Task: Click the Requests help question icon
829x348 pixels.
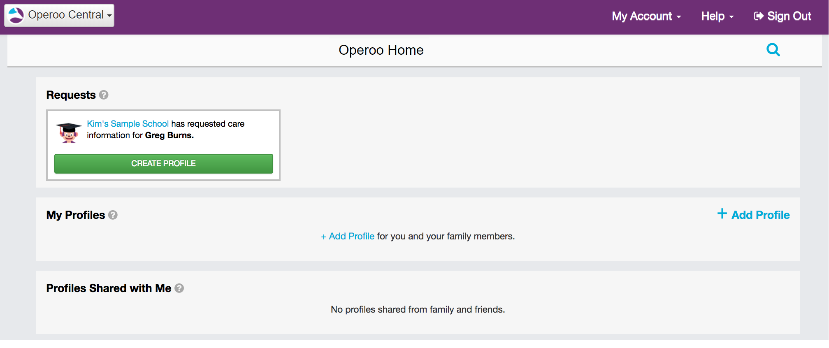Action: pos(104,95)
